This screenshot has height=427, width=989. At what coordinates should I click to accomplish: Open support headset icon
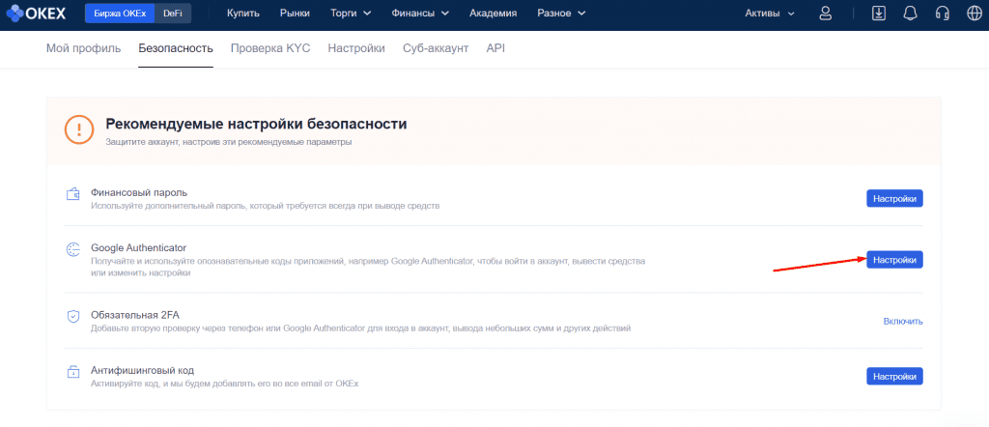943,14
